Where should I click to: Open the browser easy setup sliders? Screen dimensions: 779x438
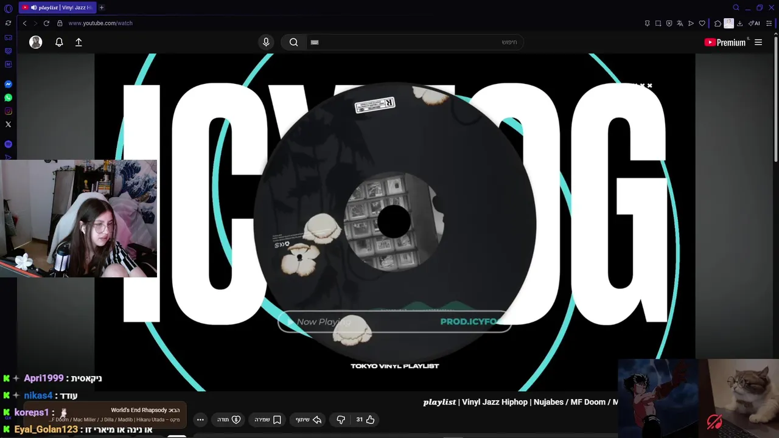(x=769, y=23)
